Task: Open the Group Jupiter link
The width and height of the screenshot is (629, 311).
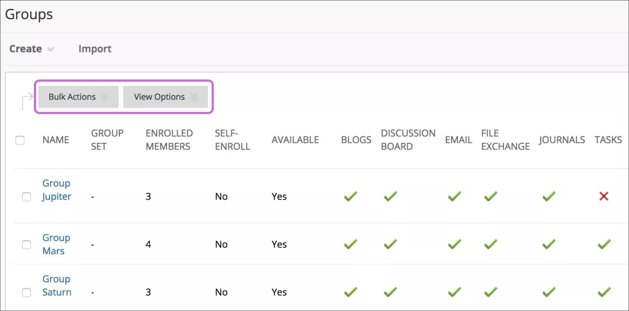Action: pyautogui.click(x=56, y=190)
